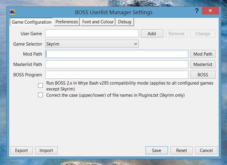Click the BOSS app icon in title bar
Viewport: 227px width, 165px height.
(x=12, y=12)
